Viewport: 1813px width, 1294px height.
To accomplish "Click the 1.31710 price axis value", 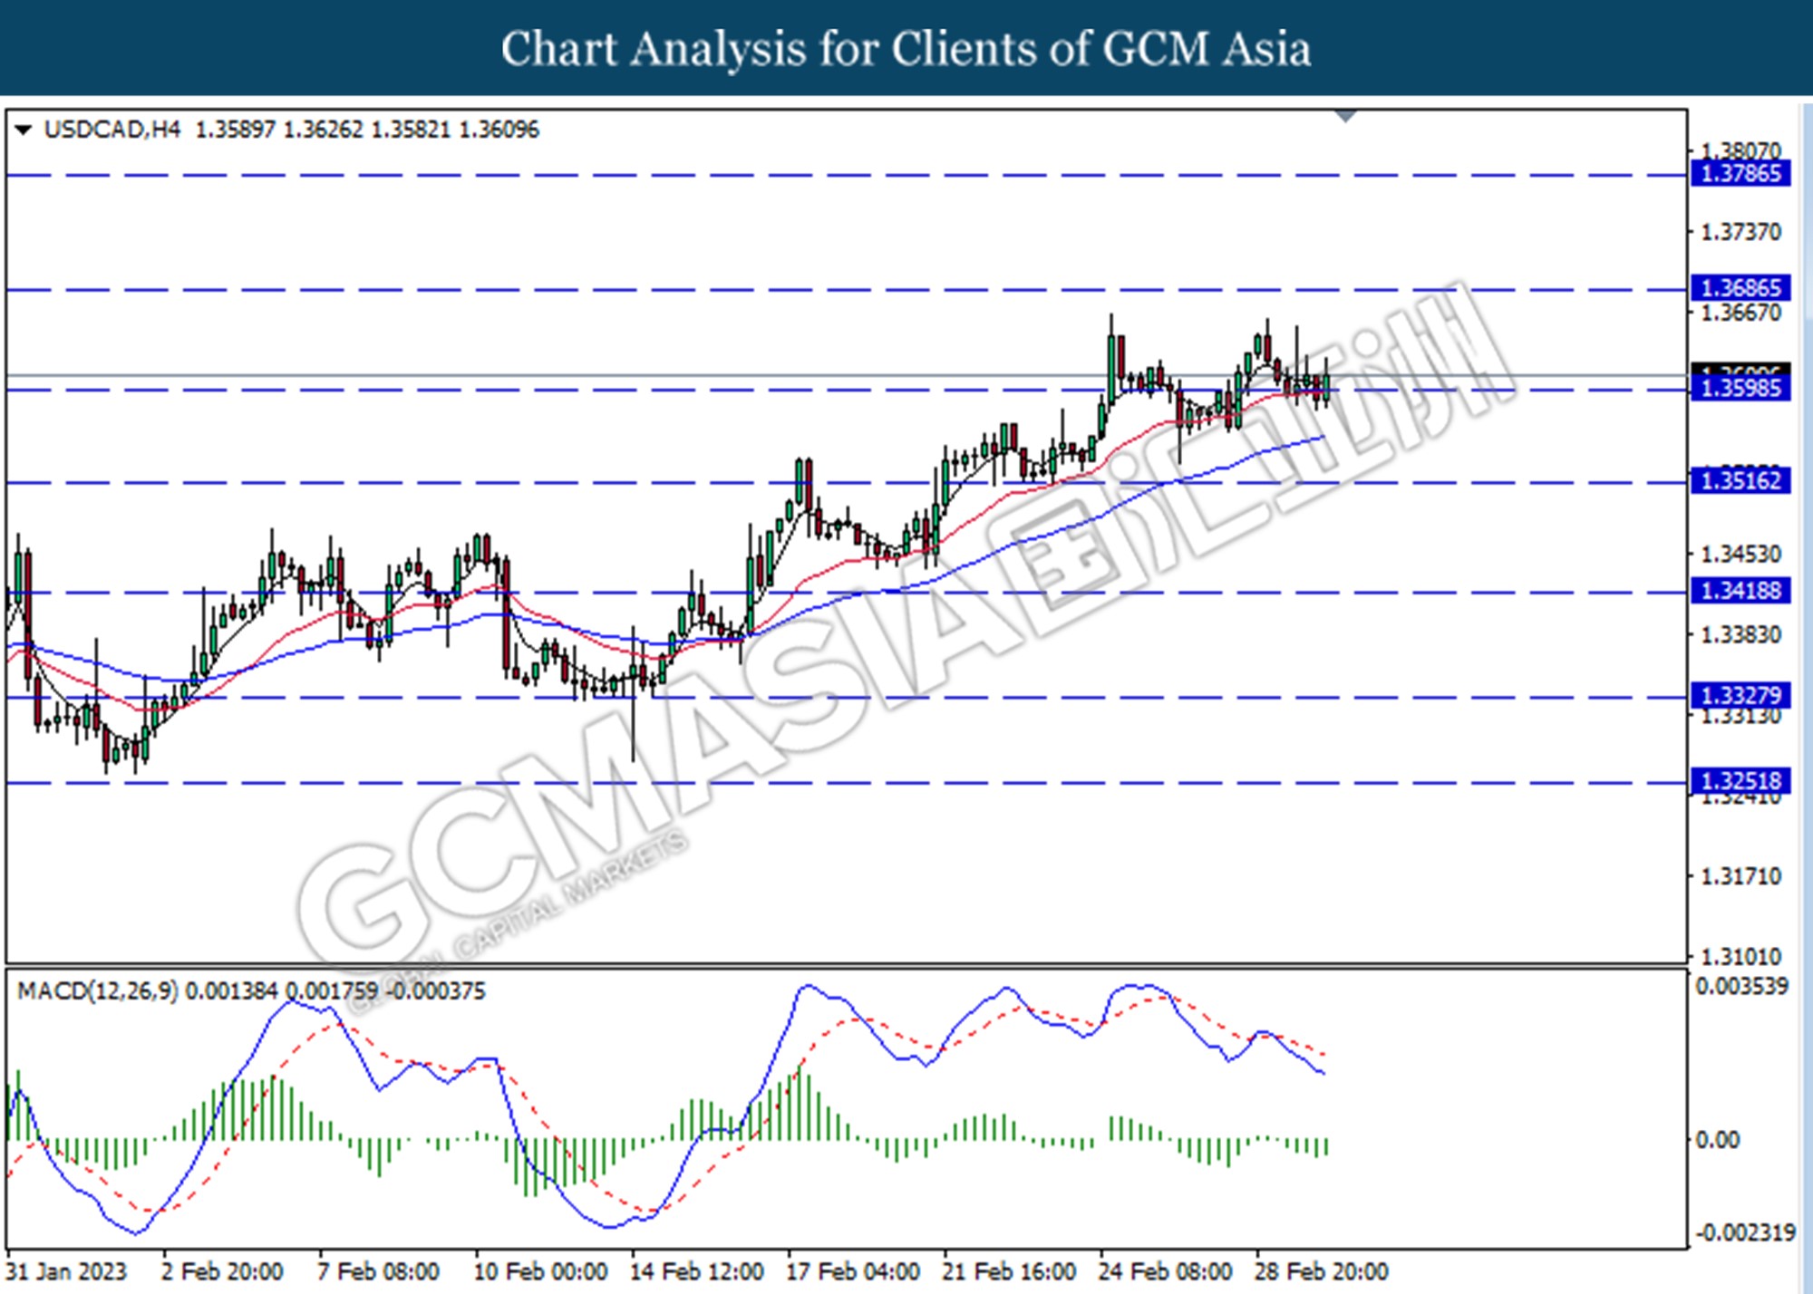I will coord(1740,876).
